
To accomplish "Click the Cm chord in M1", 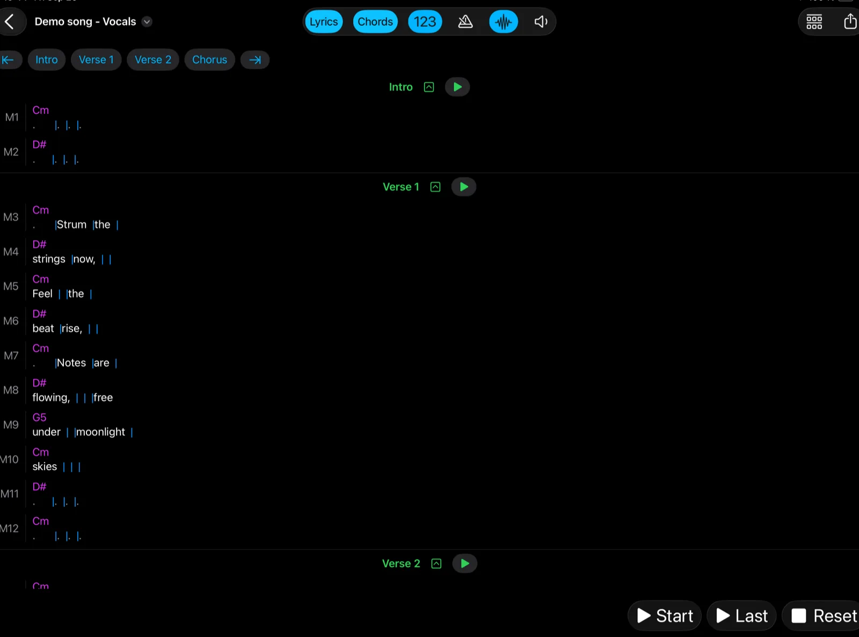I will click(41, 110).
